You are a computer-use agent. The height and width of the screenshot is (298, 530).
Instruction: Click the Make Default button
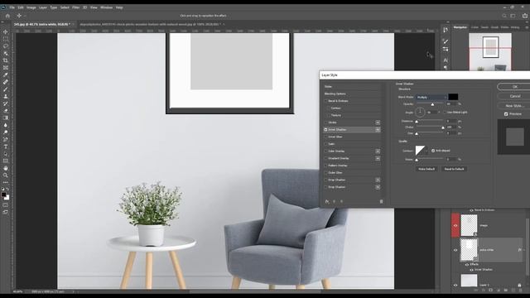point(426,169)
